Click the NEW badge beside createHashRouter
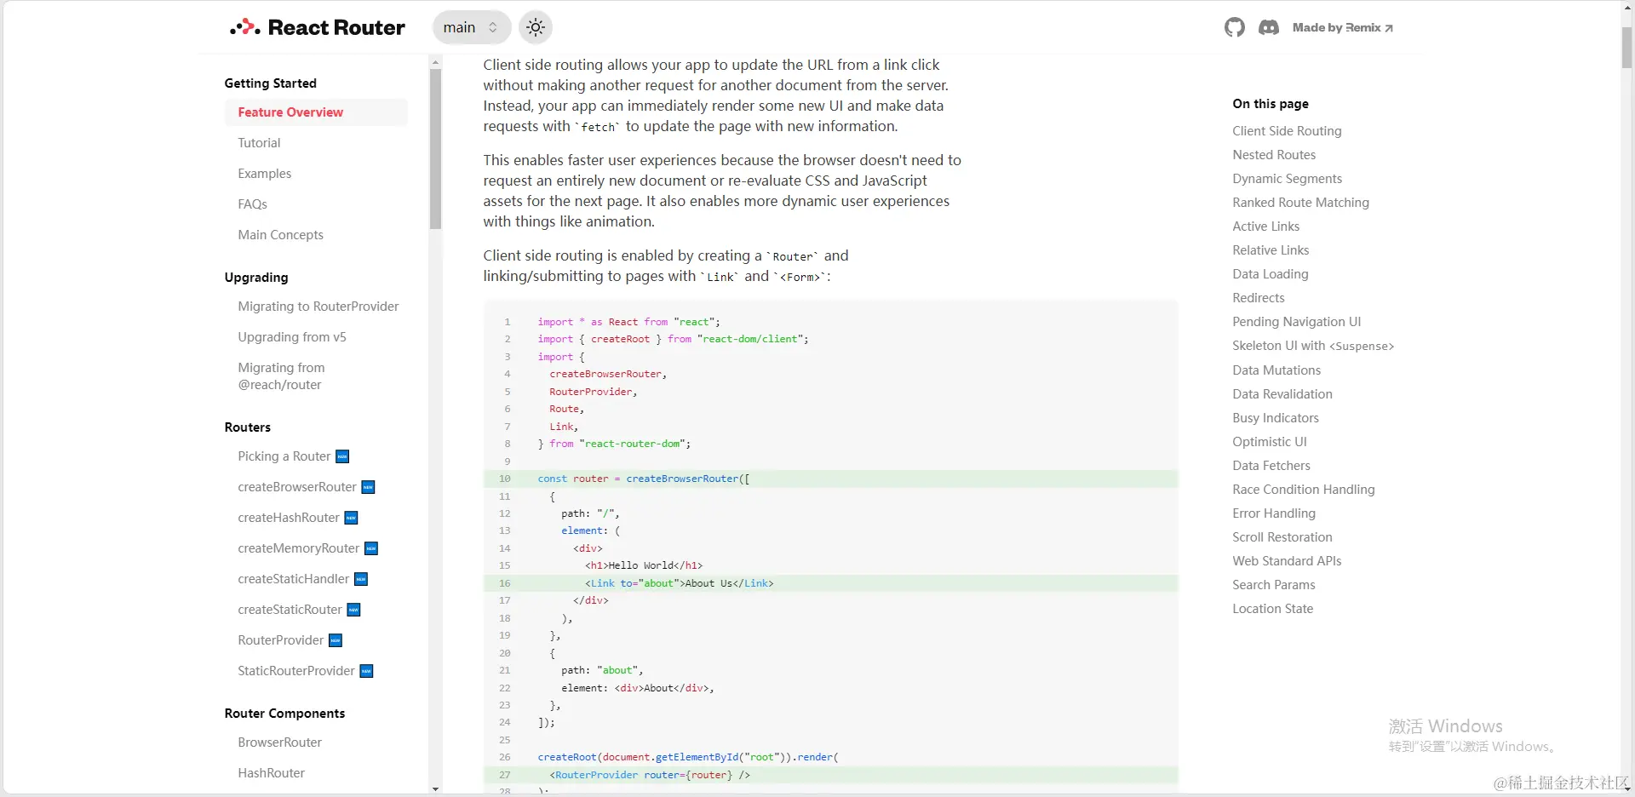Viewport: 1635px width, 797px height. pyautogui.click(x=351, y=518)
